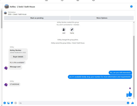137x106 pixels.
Task: Click the 'kindly drop your number' message
Action: (x=100, y=77)
